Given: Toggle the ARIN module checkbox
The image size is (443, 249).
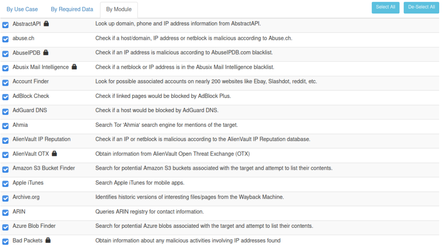Looking at the screenshot, I should tap(5, 213).
